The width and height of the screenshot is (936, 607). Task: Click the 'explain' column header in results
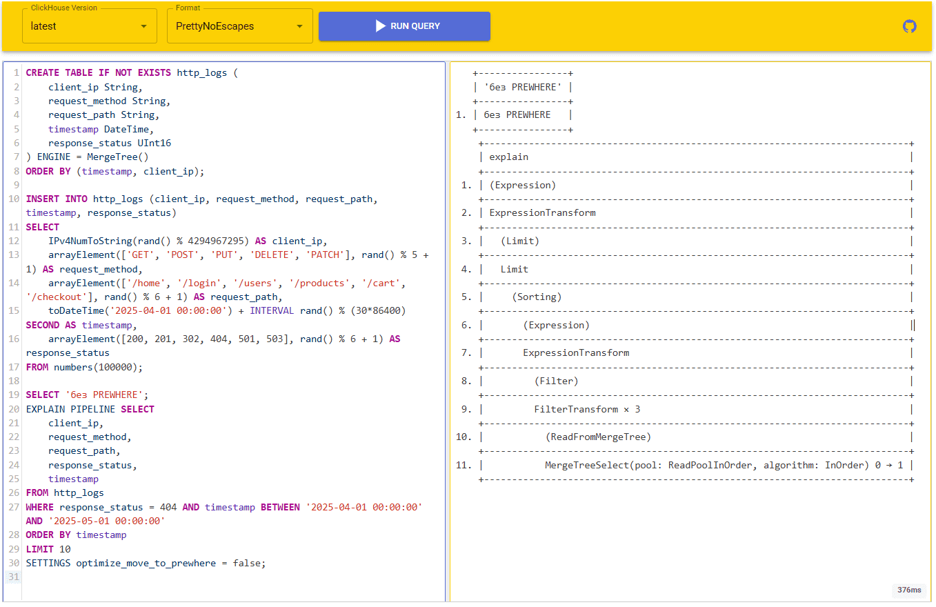(508, 157)
